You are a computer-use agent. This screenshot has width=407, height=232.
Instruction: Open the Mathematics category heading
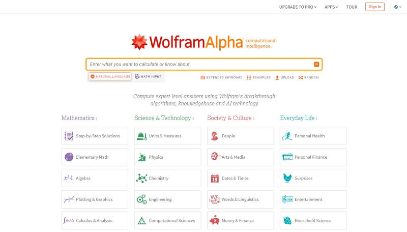[x=79, y=118]
